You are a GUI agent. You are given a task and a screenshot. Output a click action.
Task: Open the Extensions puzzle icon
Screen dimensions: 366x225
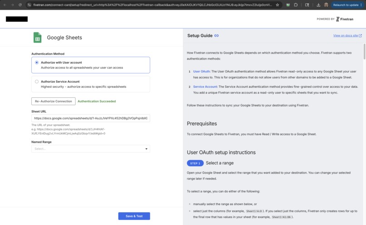pyautogui.click(x=296, y=5)
